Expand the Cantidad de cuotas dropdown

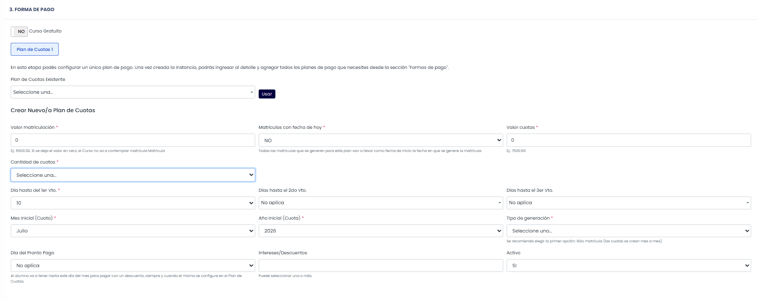point(133,175)
